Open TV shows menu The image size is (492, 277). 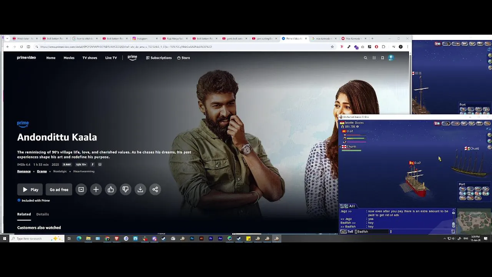(90, 58)
